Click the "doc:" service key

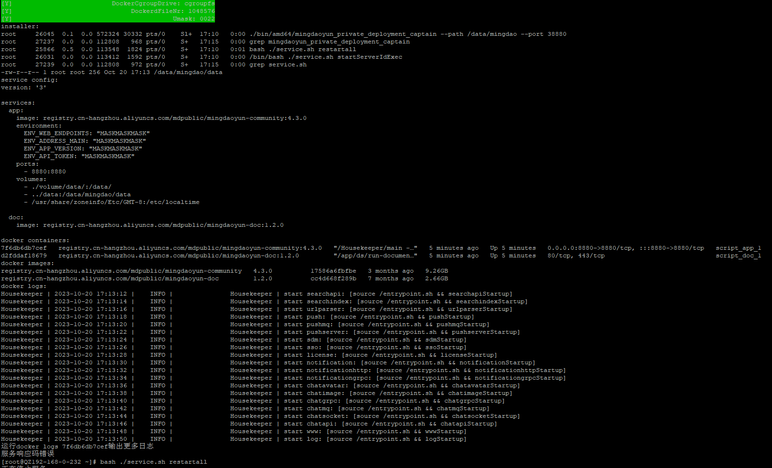(x=16, y=217)
